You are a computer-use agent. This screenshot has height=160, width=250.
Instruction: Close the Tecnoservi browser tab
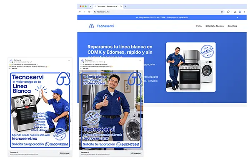121,6
